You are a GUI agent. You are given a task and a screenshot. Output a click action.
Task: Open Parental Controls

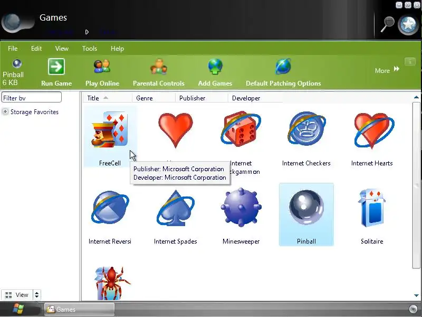(x=159, y=72)
